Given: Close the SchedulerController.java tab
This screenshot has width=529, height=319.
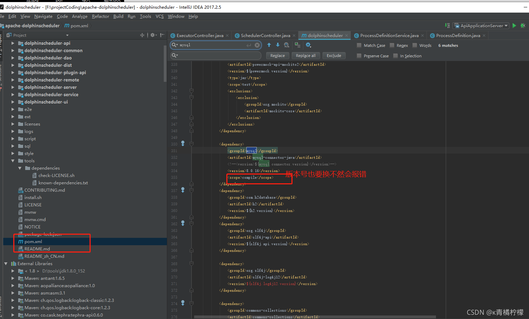Looking at the screenshot, I should click(294, 35).
